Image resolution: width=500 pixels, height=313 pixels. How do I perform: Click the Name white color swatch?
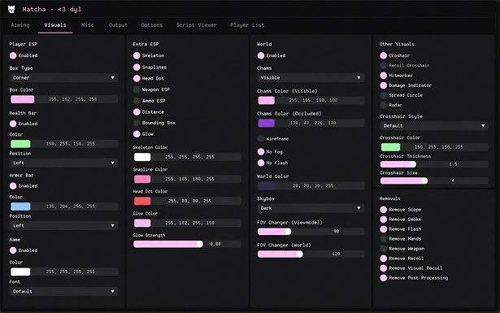pyautogui.click(x=20, y=272)
